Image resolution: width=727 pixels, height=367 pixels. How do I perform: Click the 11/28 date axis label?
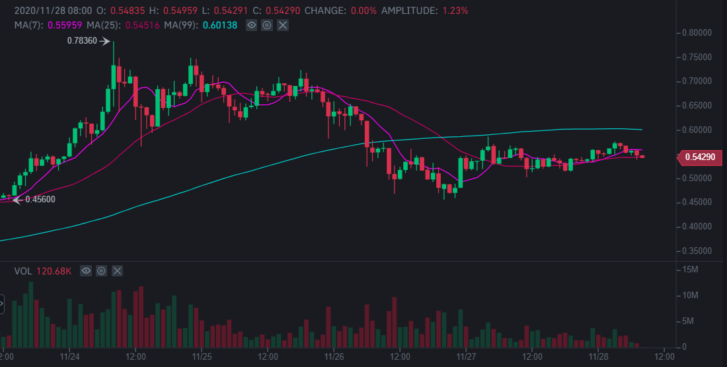pos(598,357)
